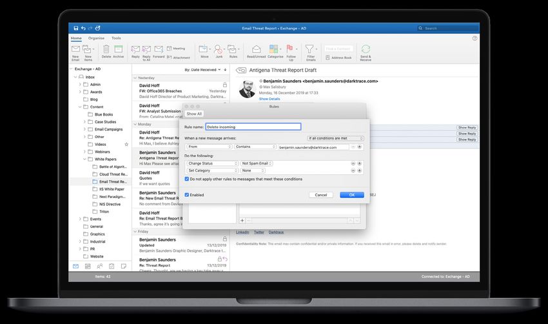Click the benjamin.saunders@darktrace.com condition field

point(313,147)
